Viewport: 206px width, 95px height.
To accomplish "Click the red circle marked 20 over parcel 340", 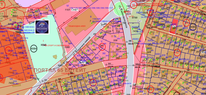I will (x=102, y=47).
